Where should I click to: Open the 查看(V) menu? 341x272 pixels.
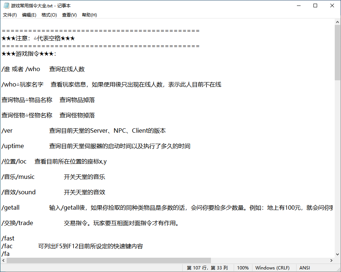[x=69, y=15]
